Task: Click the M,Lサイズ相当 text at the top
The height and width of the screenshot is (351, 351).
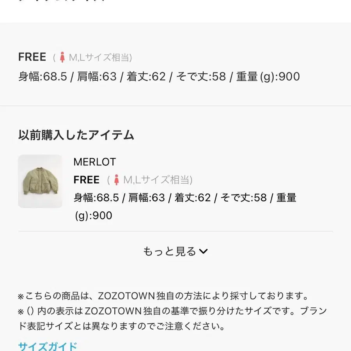Action: pos(100,57)
